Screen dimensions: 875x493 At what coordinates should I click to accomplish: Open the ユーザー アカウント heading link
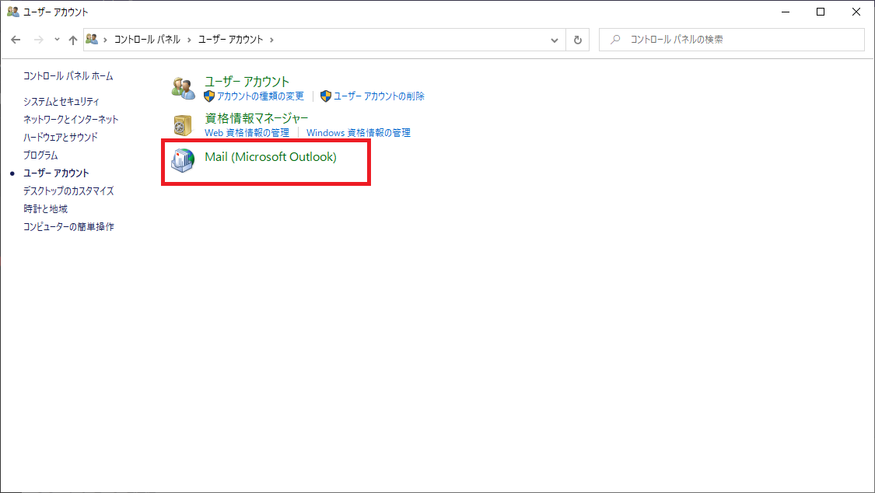click(x=247, y=82)
